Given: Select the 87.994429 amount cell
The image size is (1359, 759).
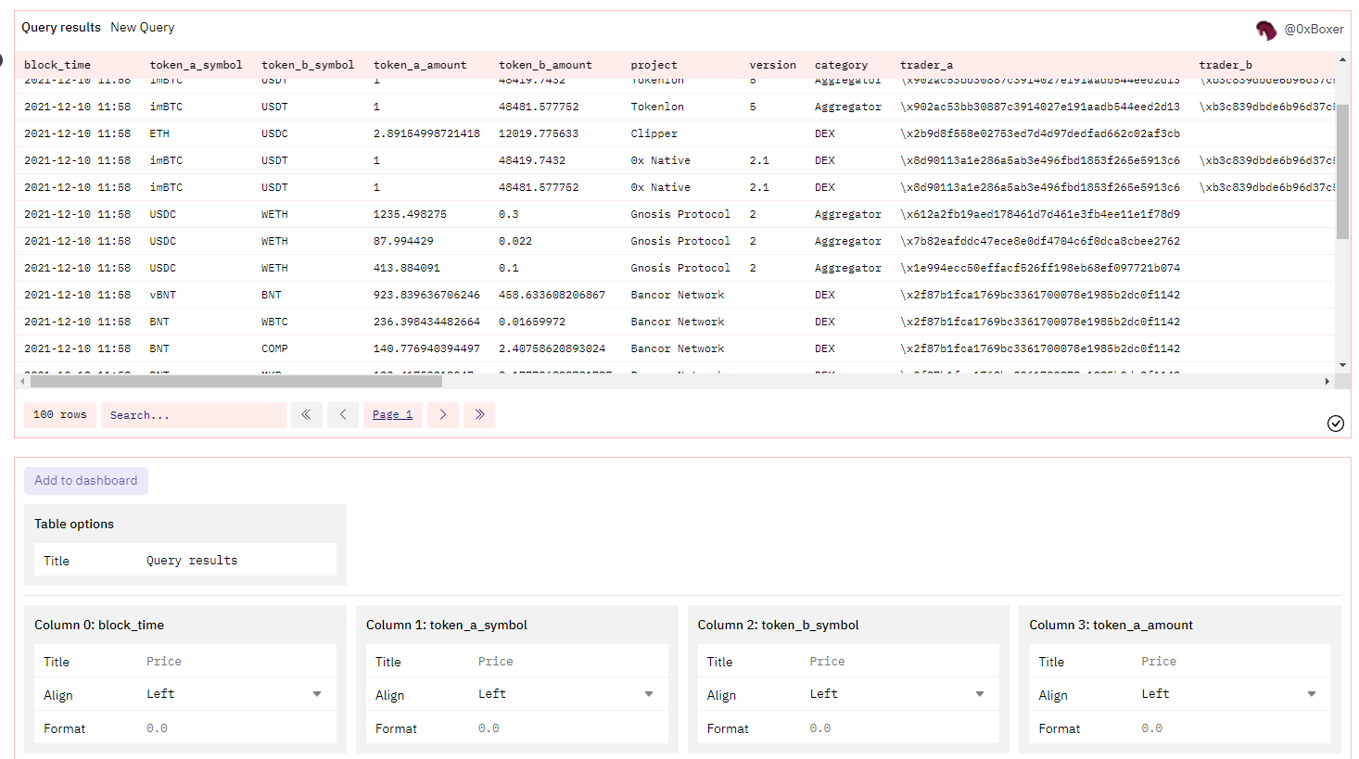Looking at the screenshot, I should point(403,241).
